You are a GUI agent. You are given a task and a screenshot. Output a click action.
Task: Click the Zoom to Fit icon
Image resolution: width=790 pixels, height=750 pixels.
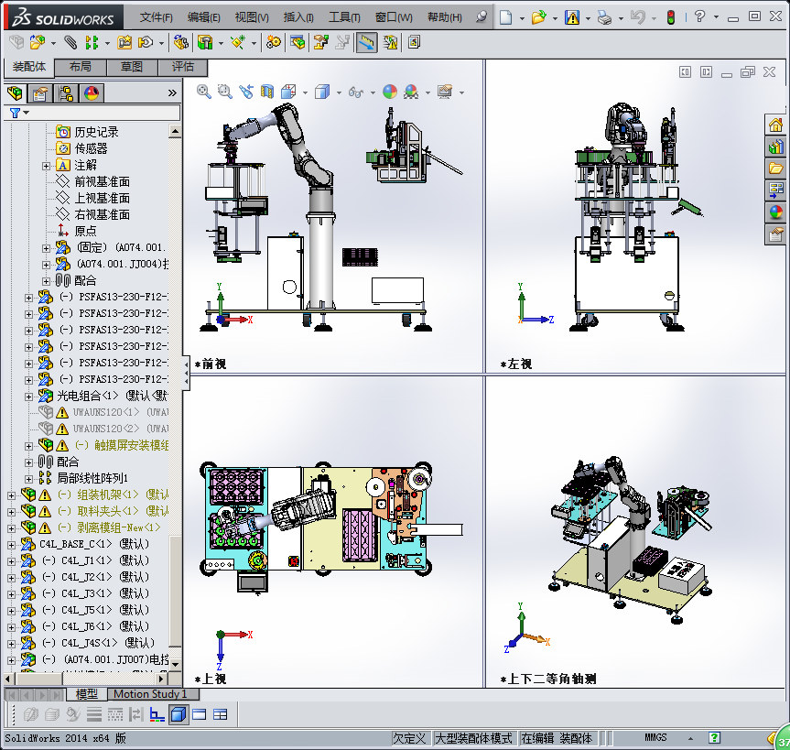[x=203, y=92]
